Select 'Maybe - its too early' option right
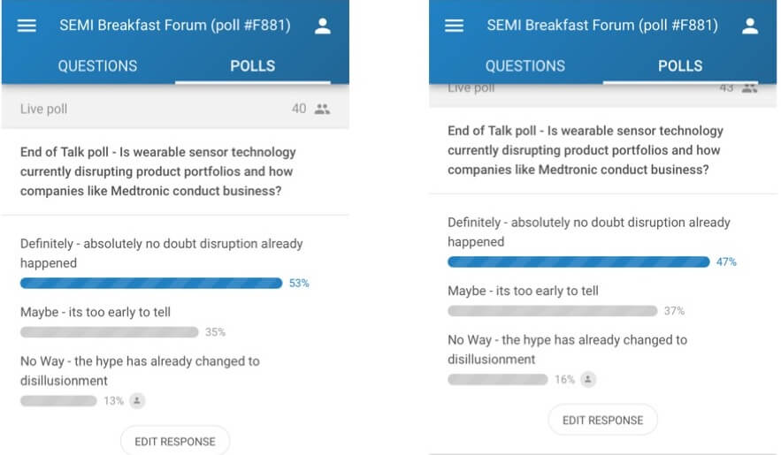This screenshot has height=455, width=781. pyautogui.click(x=523, y=291)
